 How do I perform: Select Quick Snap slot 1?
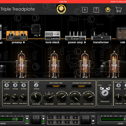click(x=51, y=118)
